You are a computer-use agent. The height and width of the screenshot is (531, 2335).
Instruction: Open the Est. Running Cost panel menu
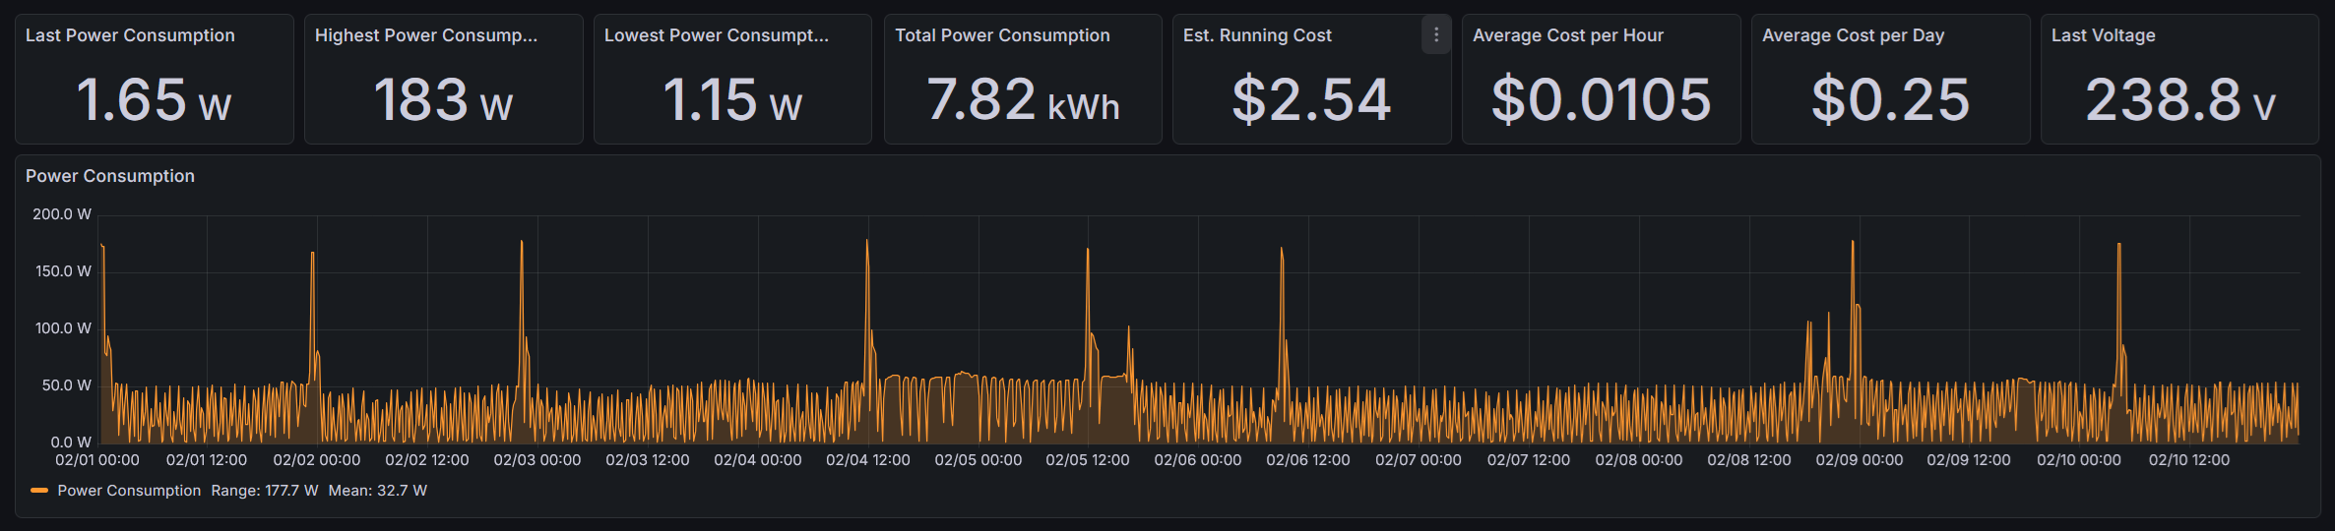(x=1435, y=35)
